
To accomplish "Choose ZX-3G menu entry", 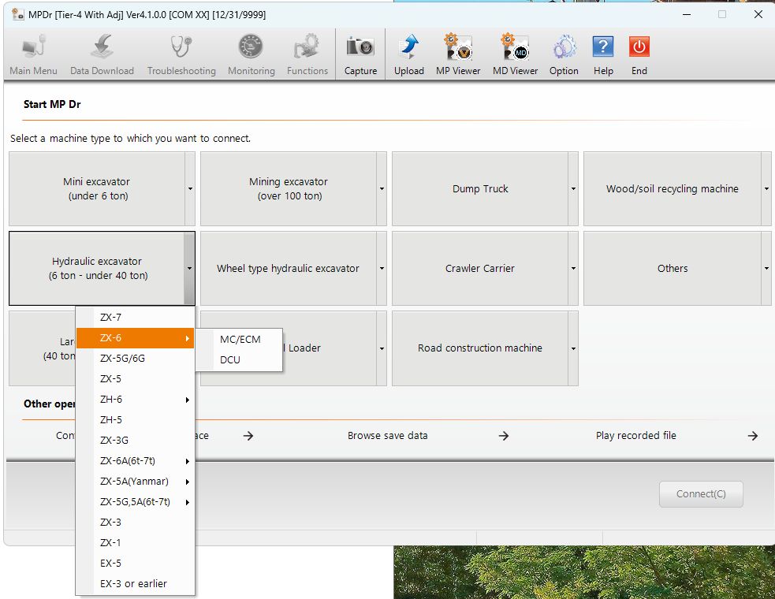I will tap(135, 441).
